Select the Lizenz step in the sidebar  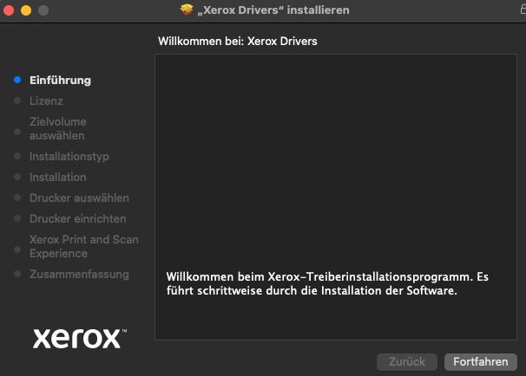[x=46, y=101]
